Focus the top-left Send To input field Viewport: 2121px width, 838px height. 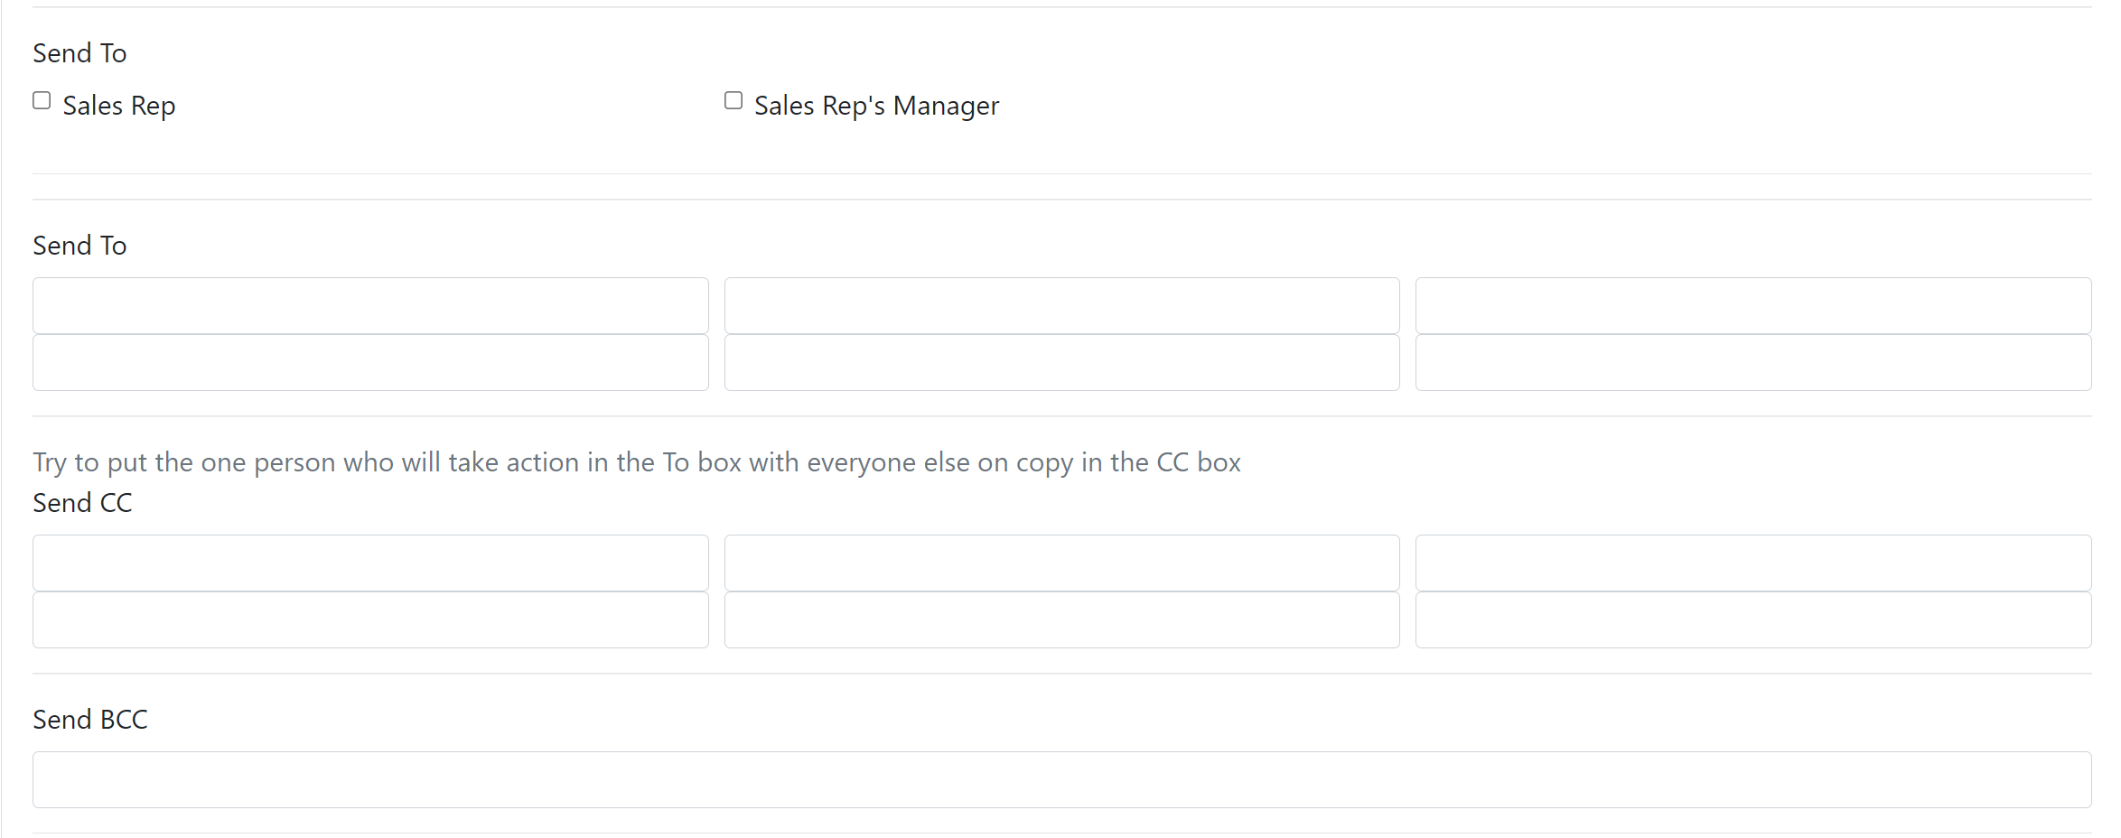pos(370,305)
